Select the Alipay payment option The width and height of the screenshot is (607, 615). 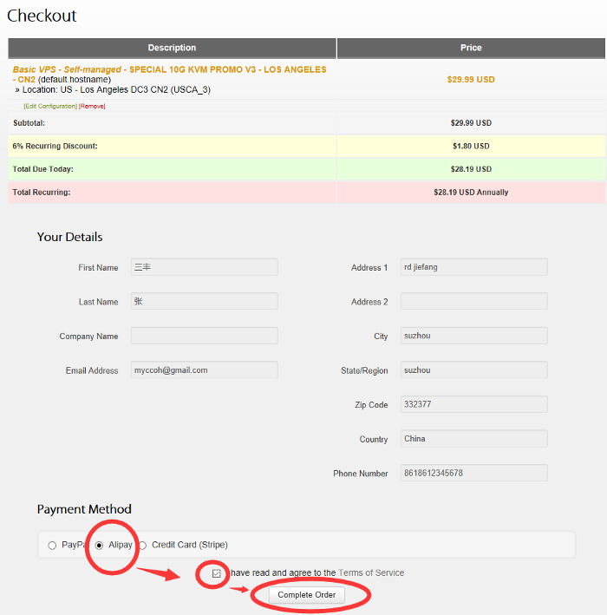(100, 546)
